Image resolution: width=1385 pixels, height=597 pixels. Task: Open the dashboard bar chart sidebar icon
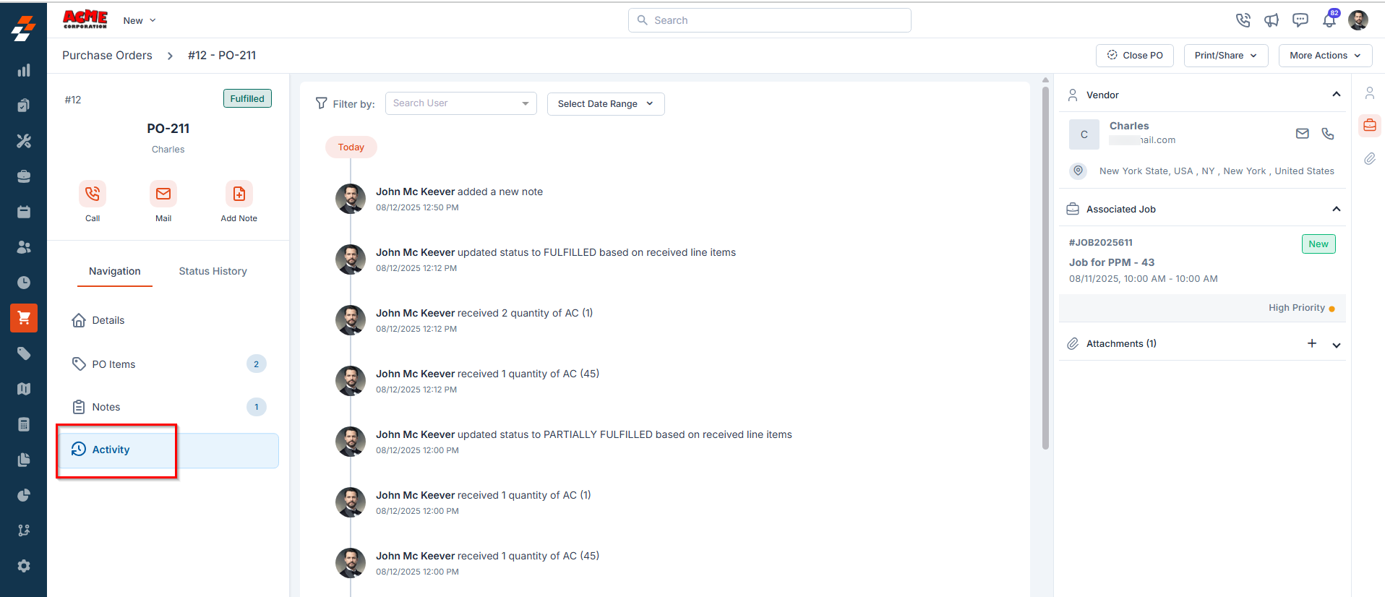click(x=24, y=70)
